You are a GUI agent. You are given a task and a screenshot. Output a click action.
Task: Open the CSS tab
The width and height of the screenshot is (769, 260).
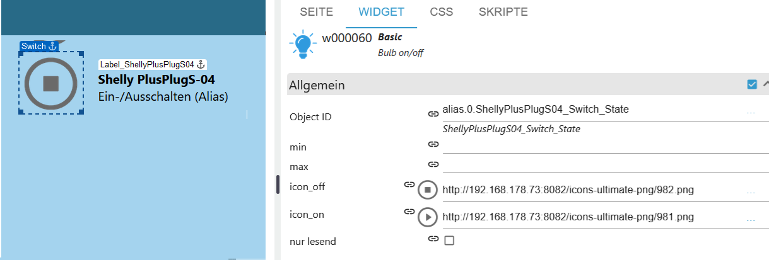(x=441, y=12)
